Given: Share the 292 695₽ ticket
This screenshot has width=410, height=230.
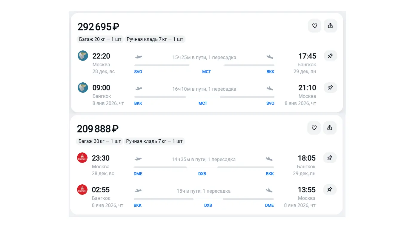Looking at the screenshot, I should coord(330,26).
